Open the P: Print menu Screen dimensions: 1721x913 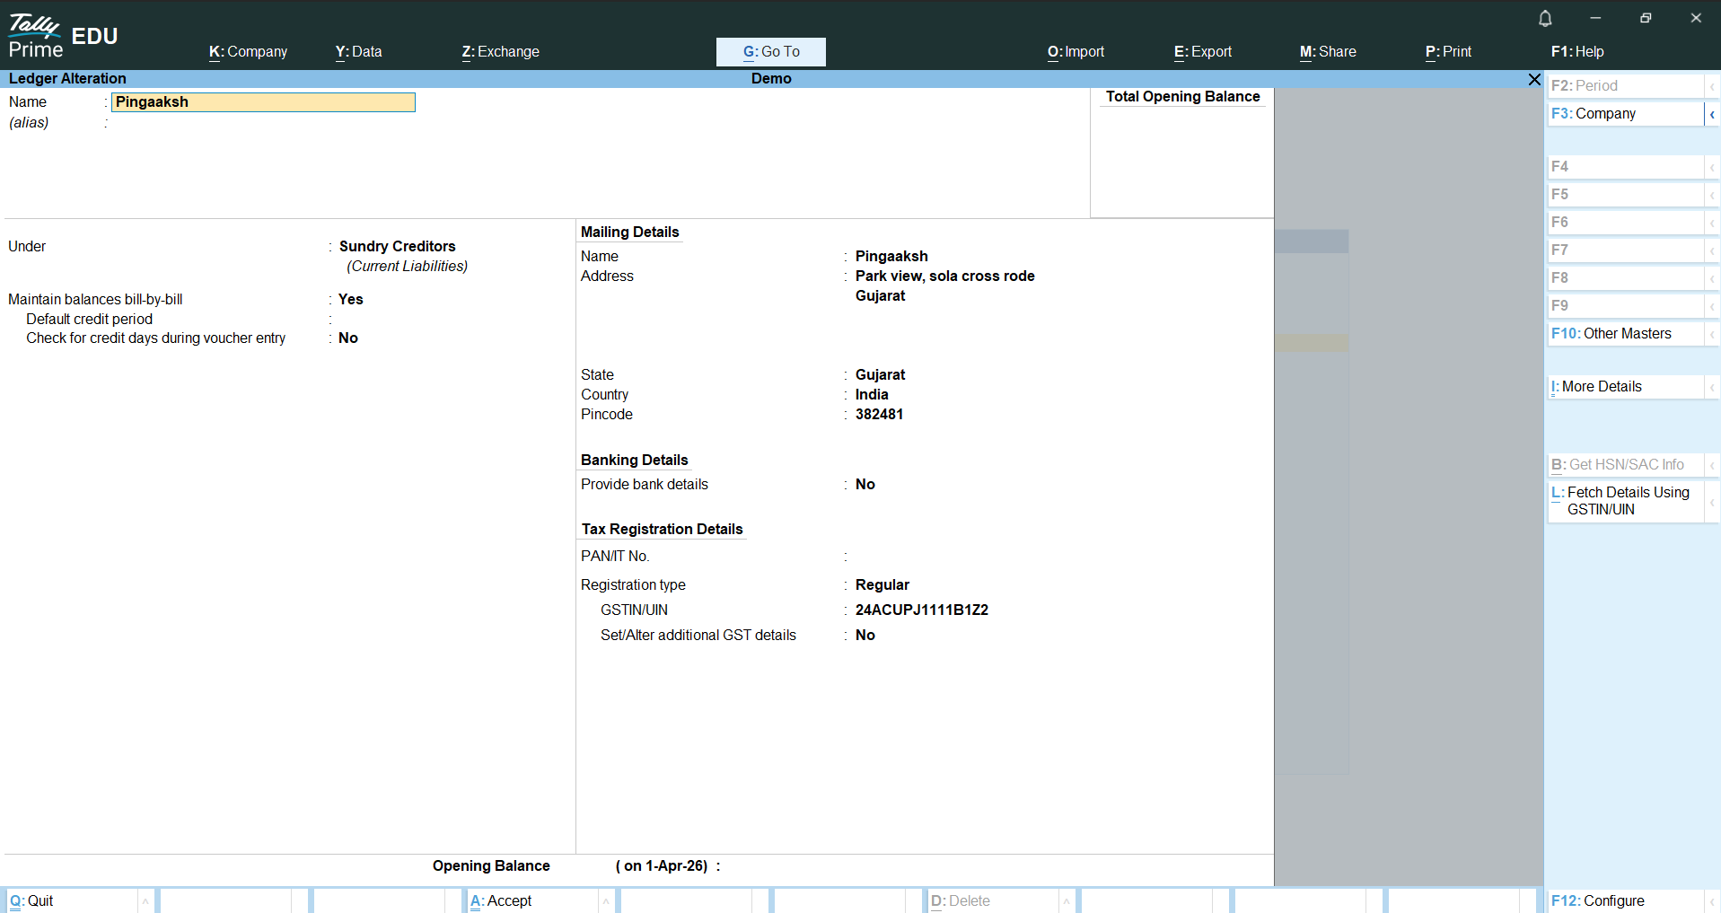tap(1448, 52)
